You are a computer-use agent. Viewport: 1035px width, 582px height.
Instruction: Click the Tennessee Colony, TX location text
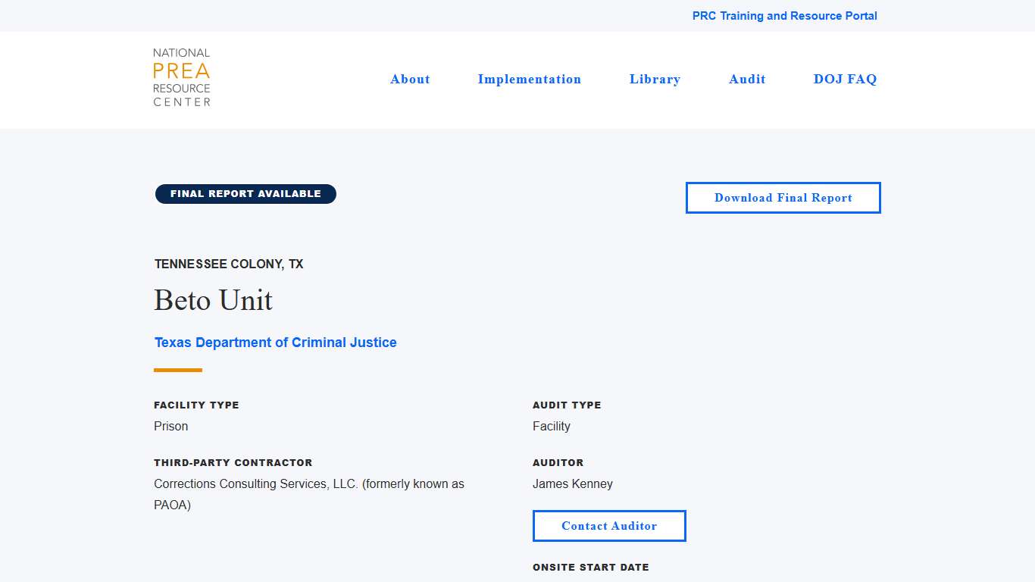click(229, 264)
